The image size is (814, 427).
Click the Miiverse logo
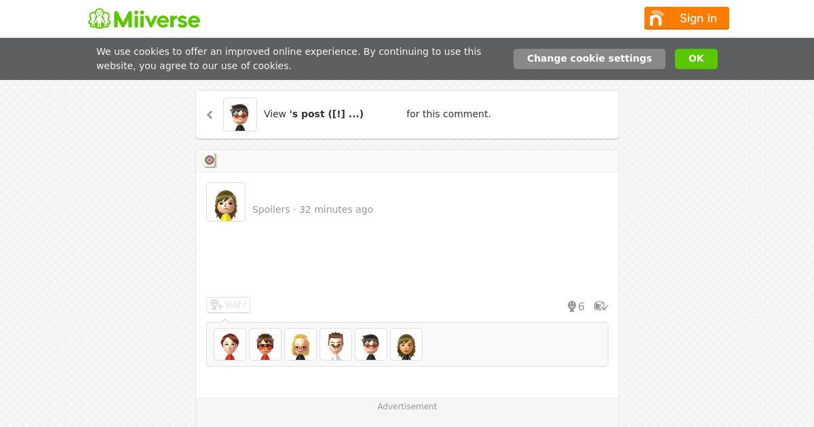tap(144, 19)
